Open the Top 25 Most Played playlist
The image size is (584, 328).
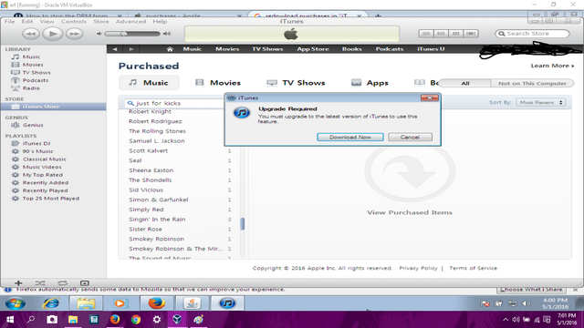[51, 199]
